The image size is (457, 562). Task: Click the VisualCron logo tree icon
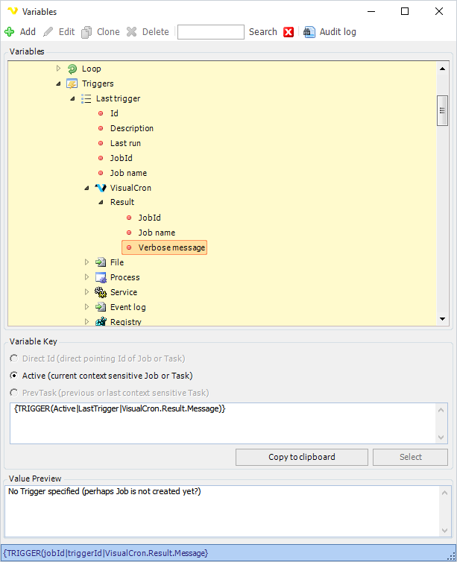tap(100, 188)
